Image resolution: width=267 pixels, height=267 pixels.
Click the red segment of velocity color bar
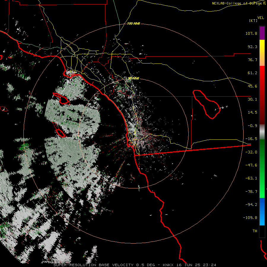[x=262, y=95]
